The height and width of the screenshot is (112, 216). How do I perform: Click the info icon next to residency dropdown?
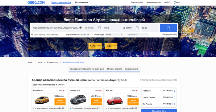[125, 35]
